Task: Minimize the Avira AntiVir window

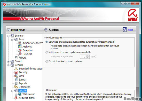Action: [x=123, y=3]
